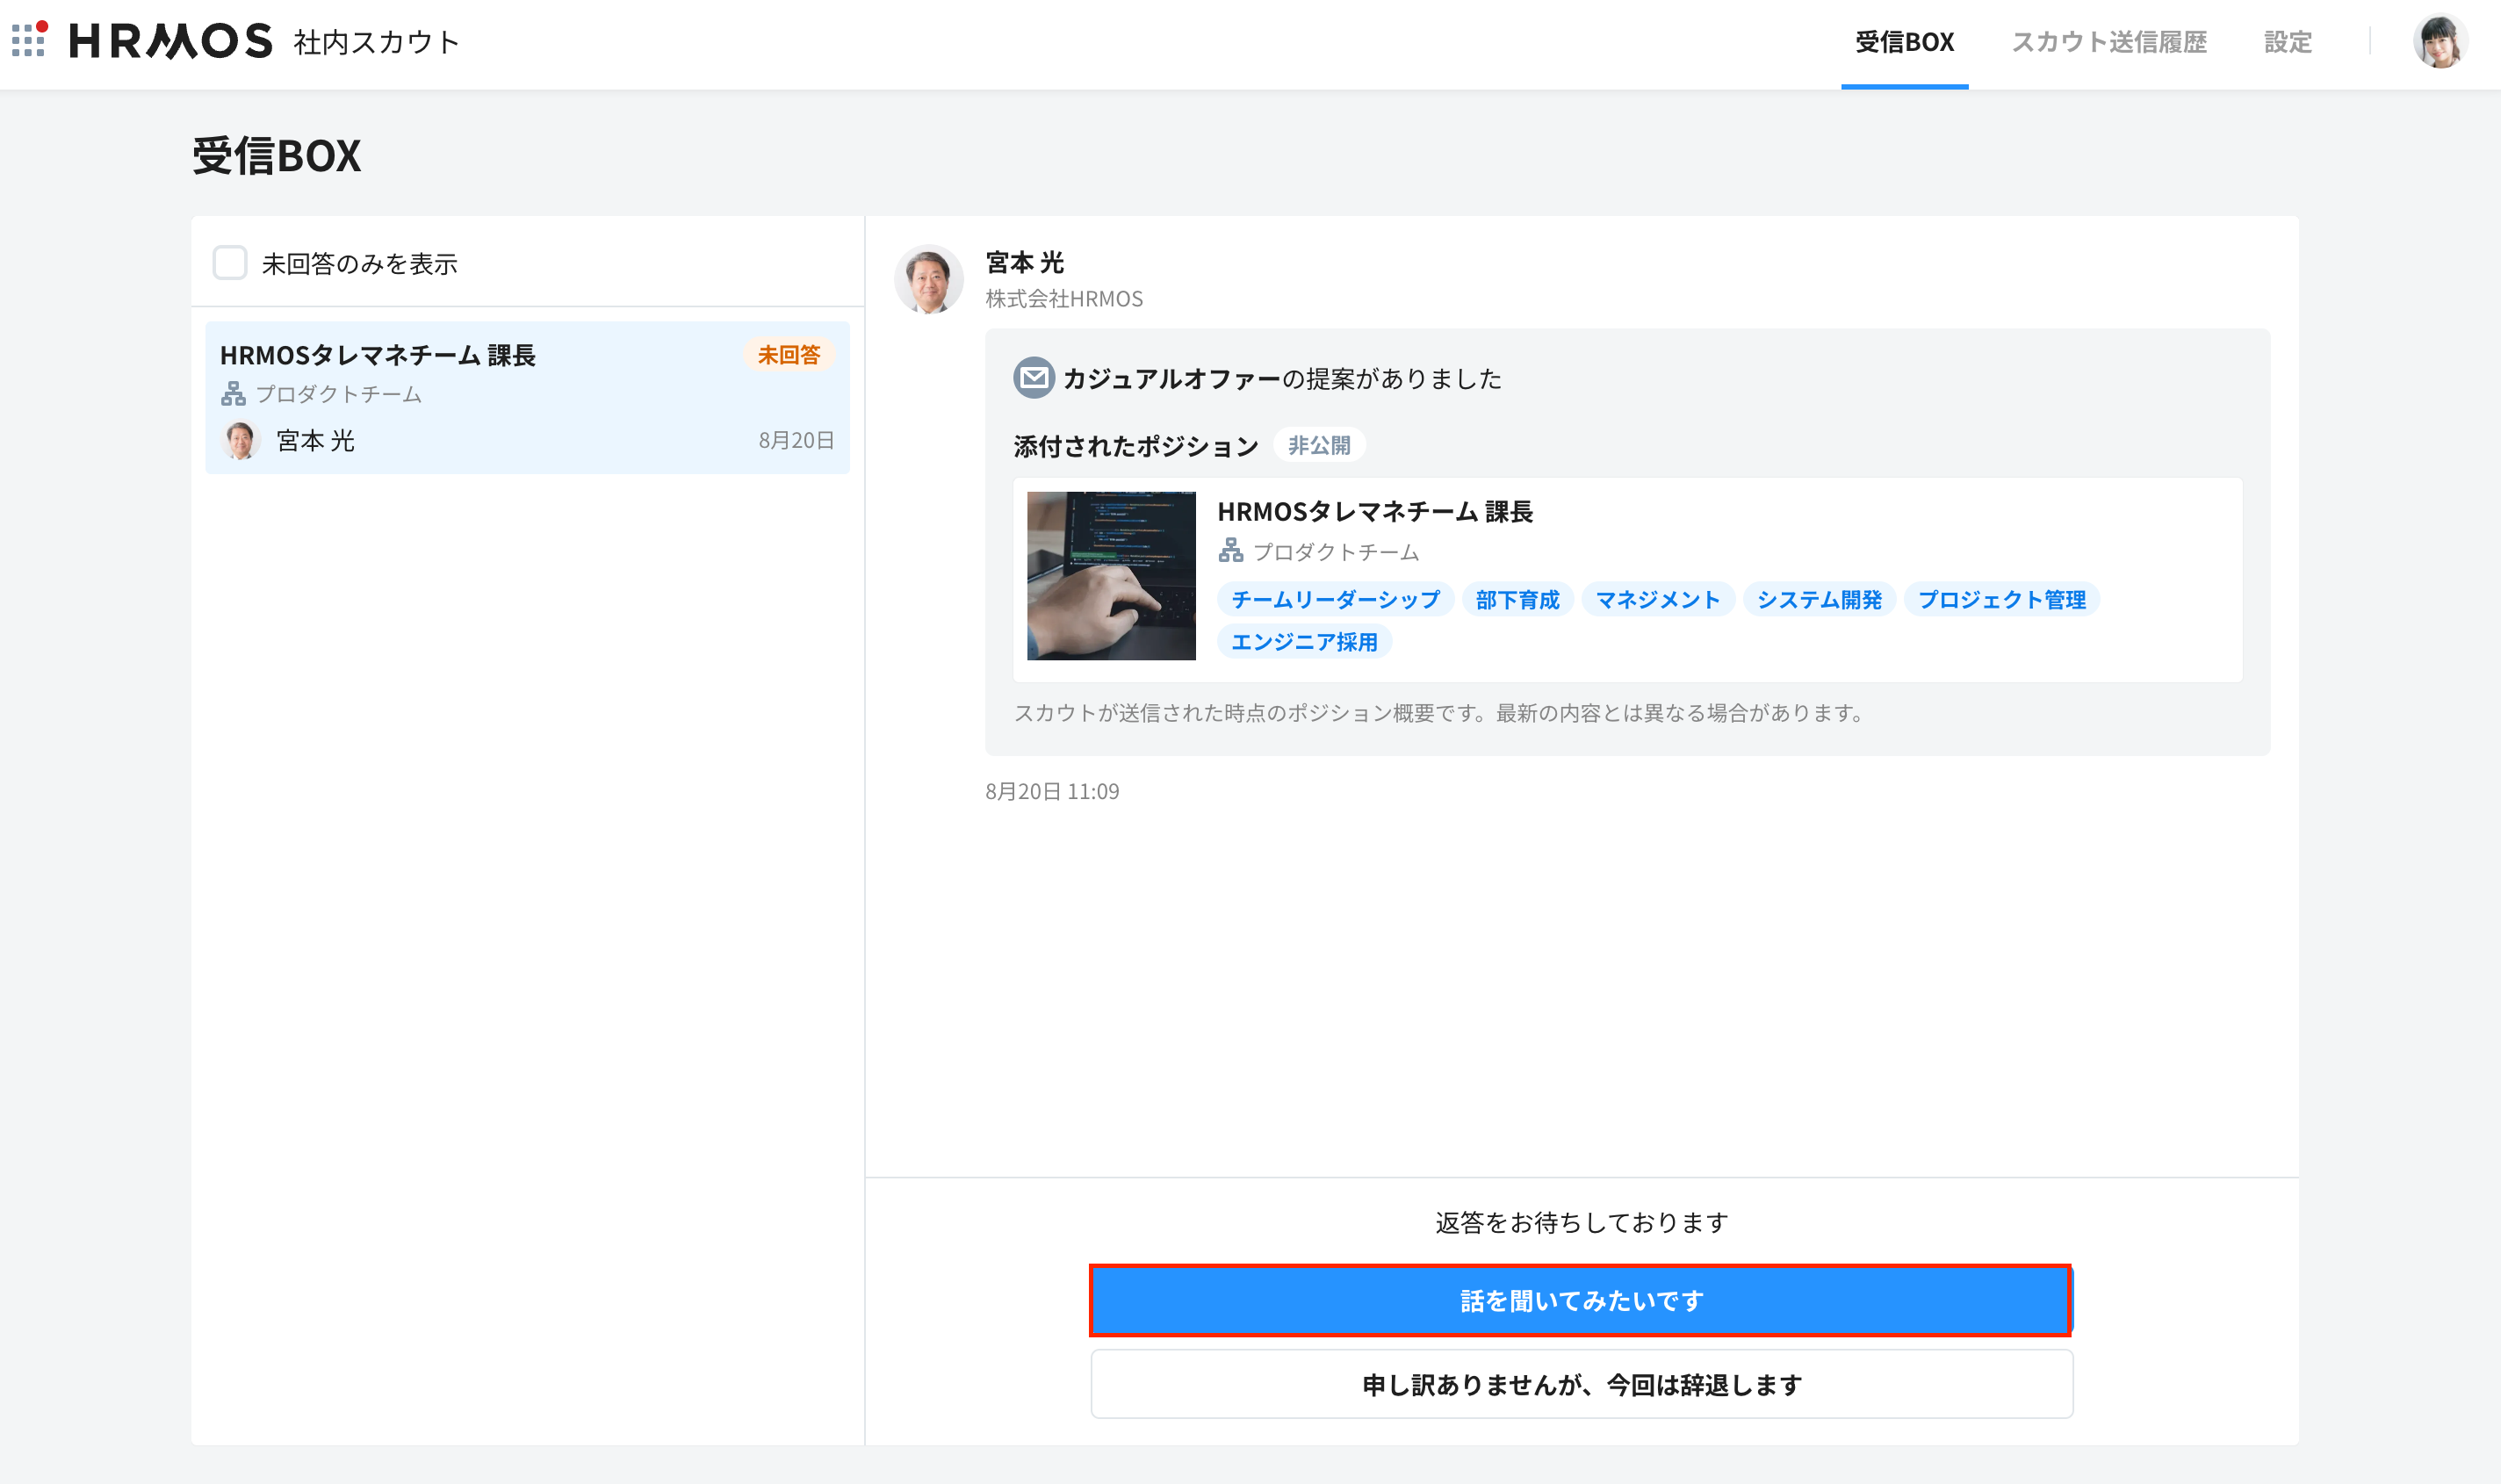Select the チームリーダーシップ skill tag

[x=1335, y=600]
